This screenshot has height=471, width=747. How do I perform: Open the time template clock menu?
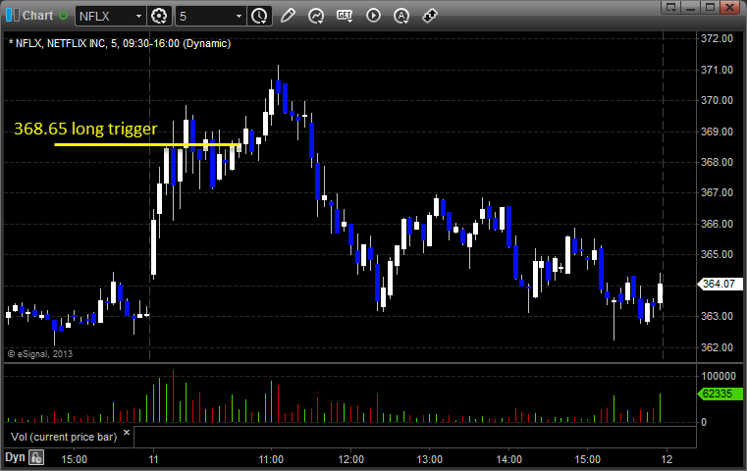pyautogui.click(x=260, y=17)
